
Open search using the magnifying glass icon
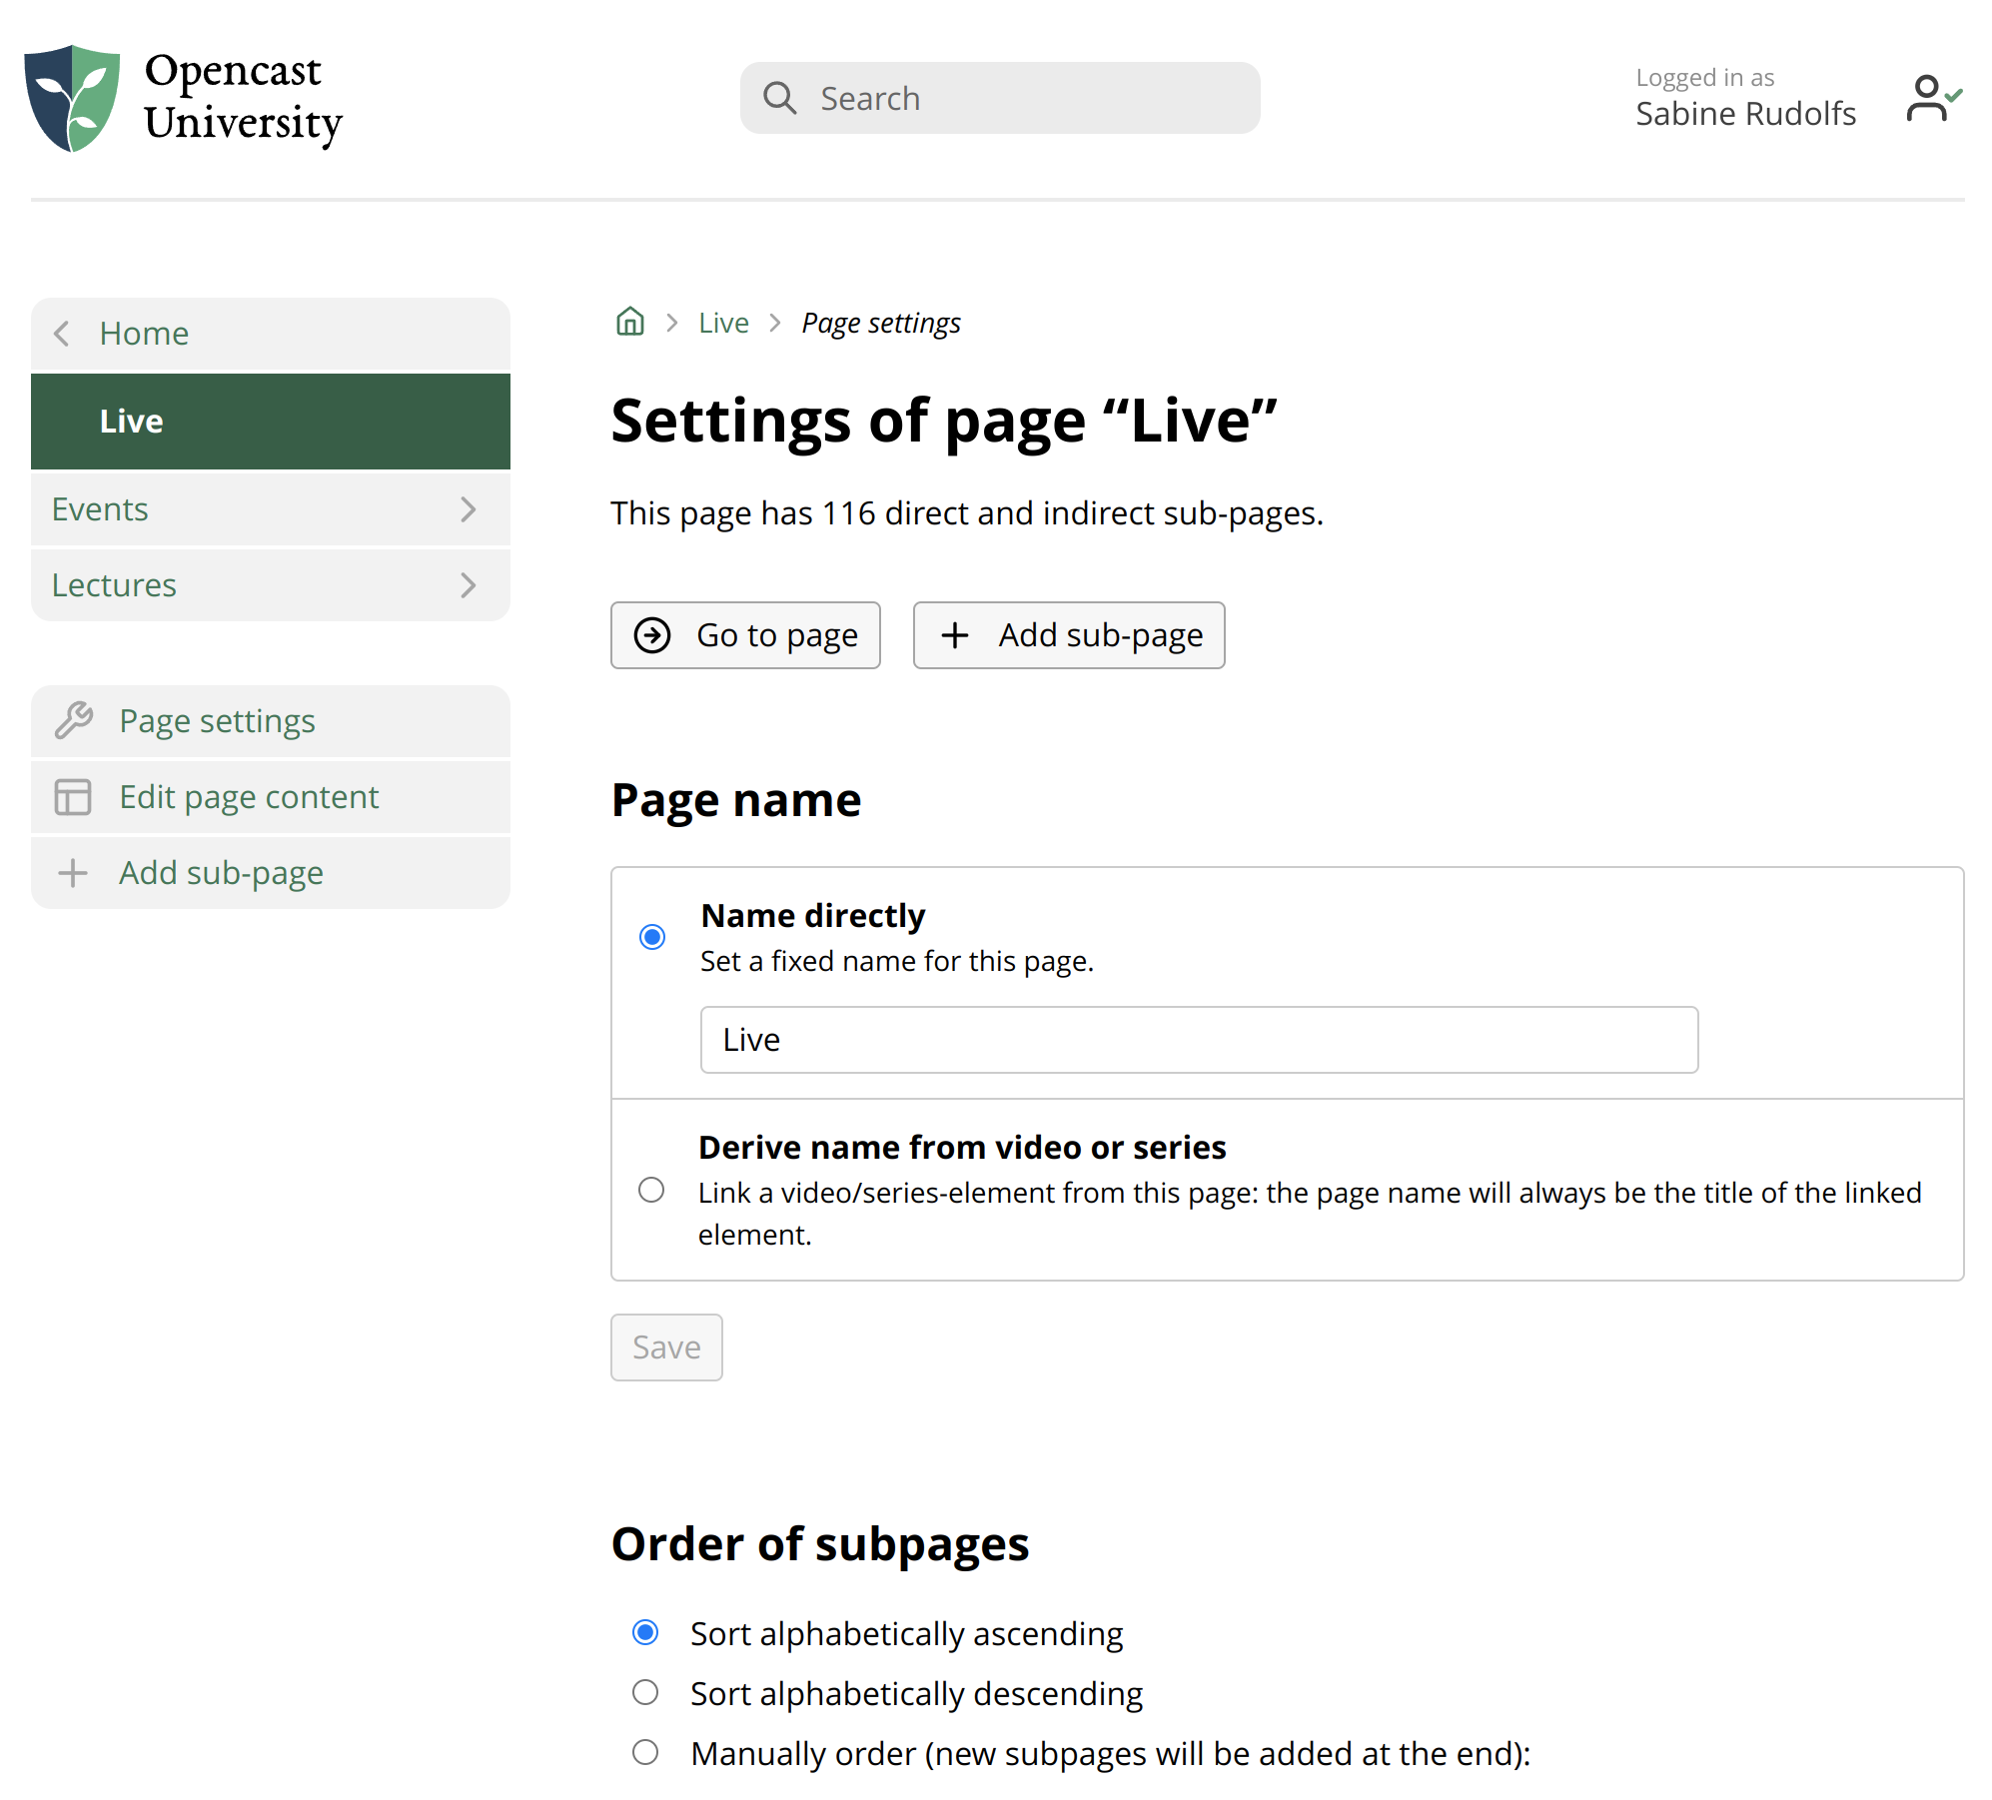(780, 97)
